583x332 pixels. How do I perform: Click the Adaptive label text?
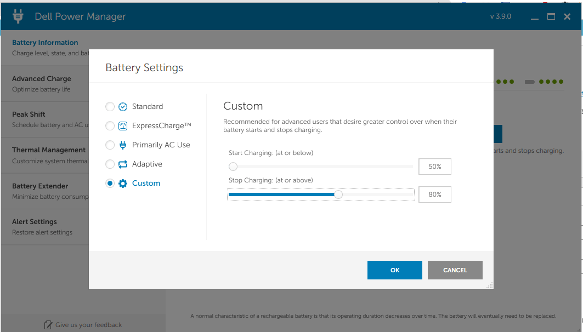point(147,164)
